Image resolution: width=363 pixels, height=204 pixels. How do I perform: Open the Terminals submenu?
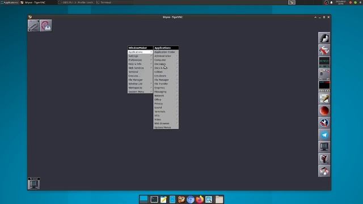tap(166, 112)
